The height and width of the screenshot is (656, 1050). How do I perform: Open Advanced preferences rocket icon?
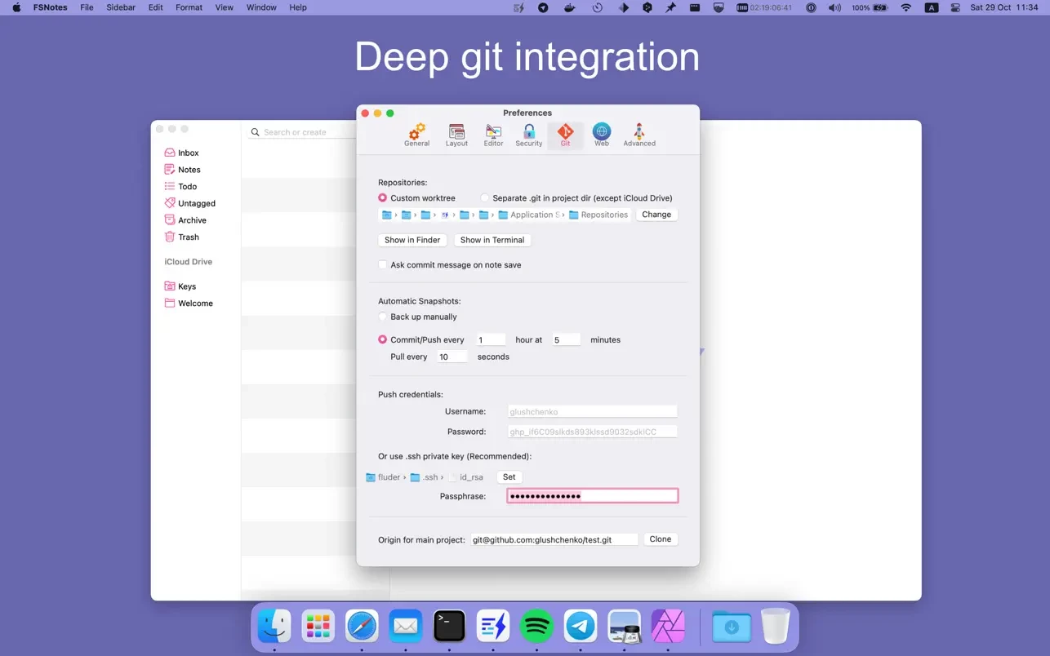pyautogui.click(x=639, y=135)
